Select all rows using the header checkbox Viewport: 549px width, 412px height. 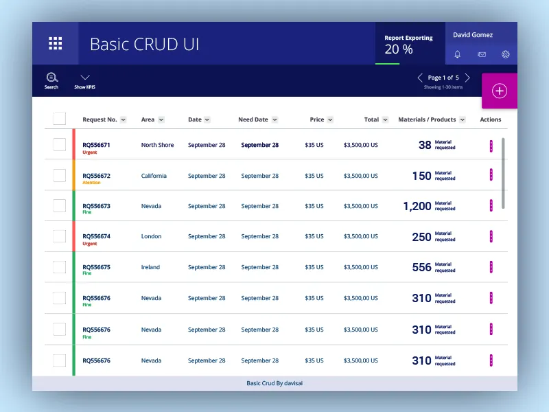point(59,118)
